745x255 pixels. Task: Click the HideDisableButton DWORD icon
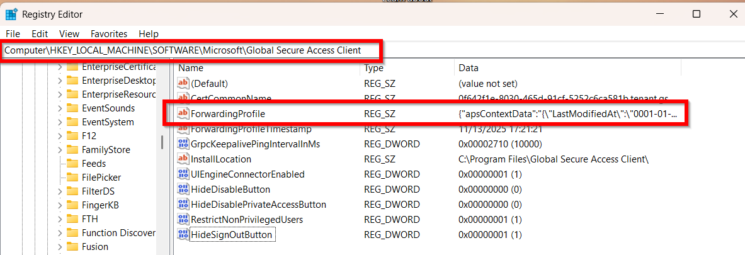pos(183,190)
